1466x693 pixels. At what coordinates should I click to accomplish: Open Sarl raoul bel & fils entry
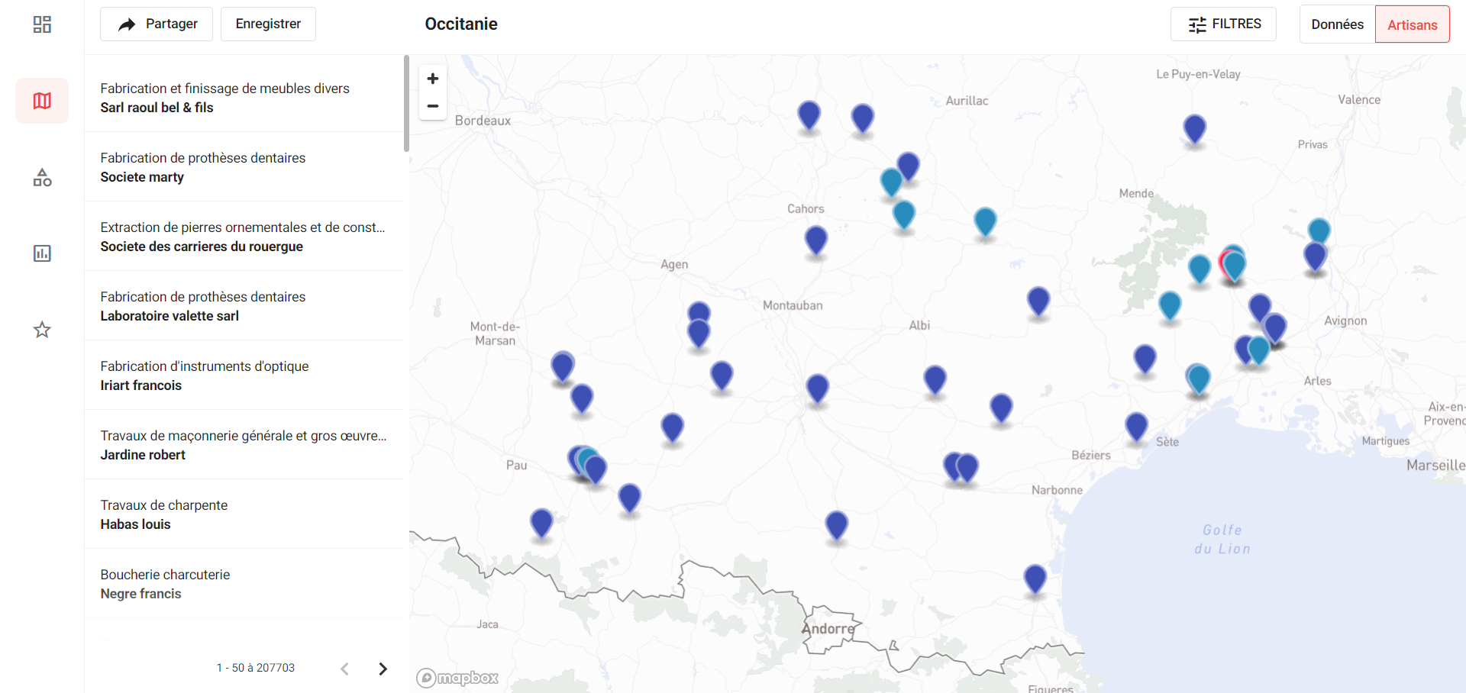[x=244, y=98]
